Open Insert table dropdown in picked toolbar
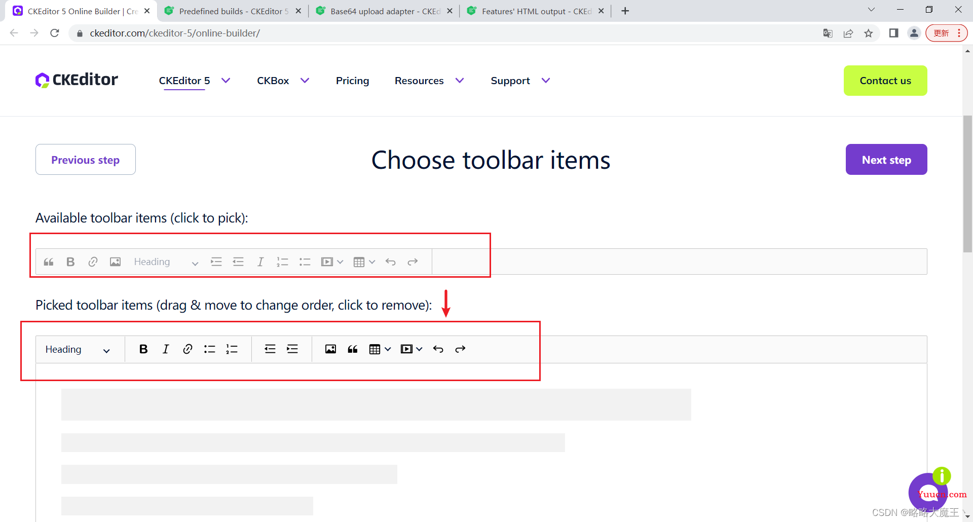The height and width of the screenshot is (522, 973). [380, 349]
